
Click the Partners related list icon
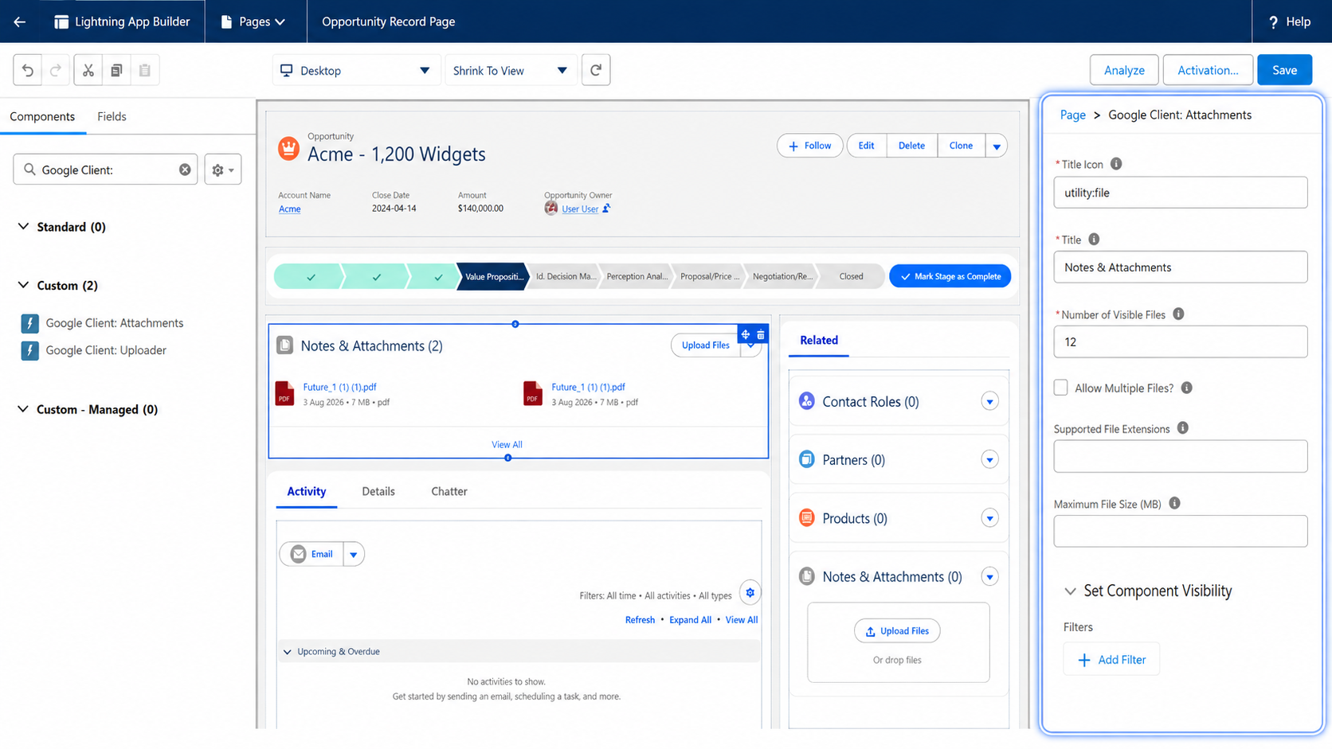click(x=807, y=459)
